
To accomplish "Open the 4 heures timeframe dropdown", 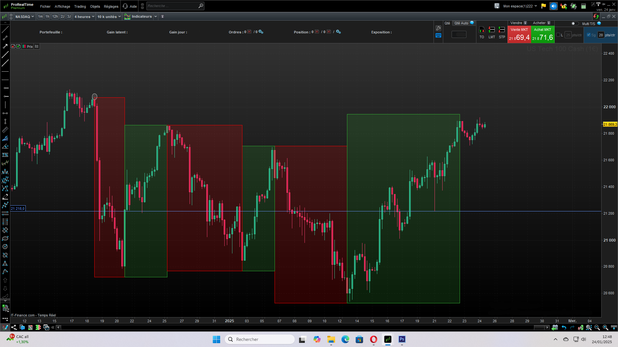I will point(84,16).
